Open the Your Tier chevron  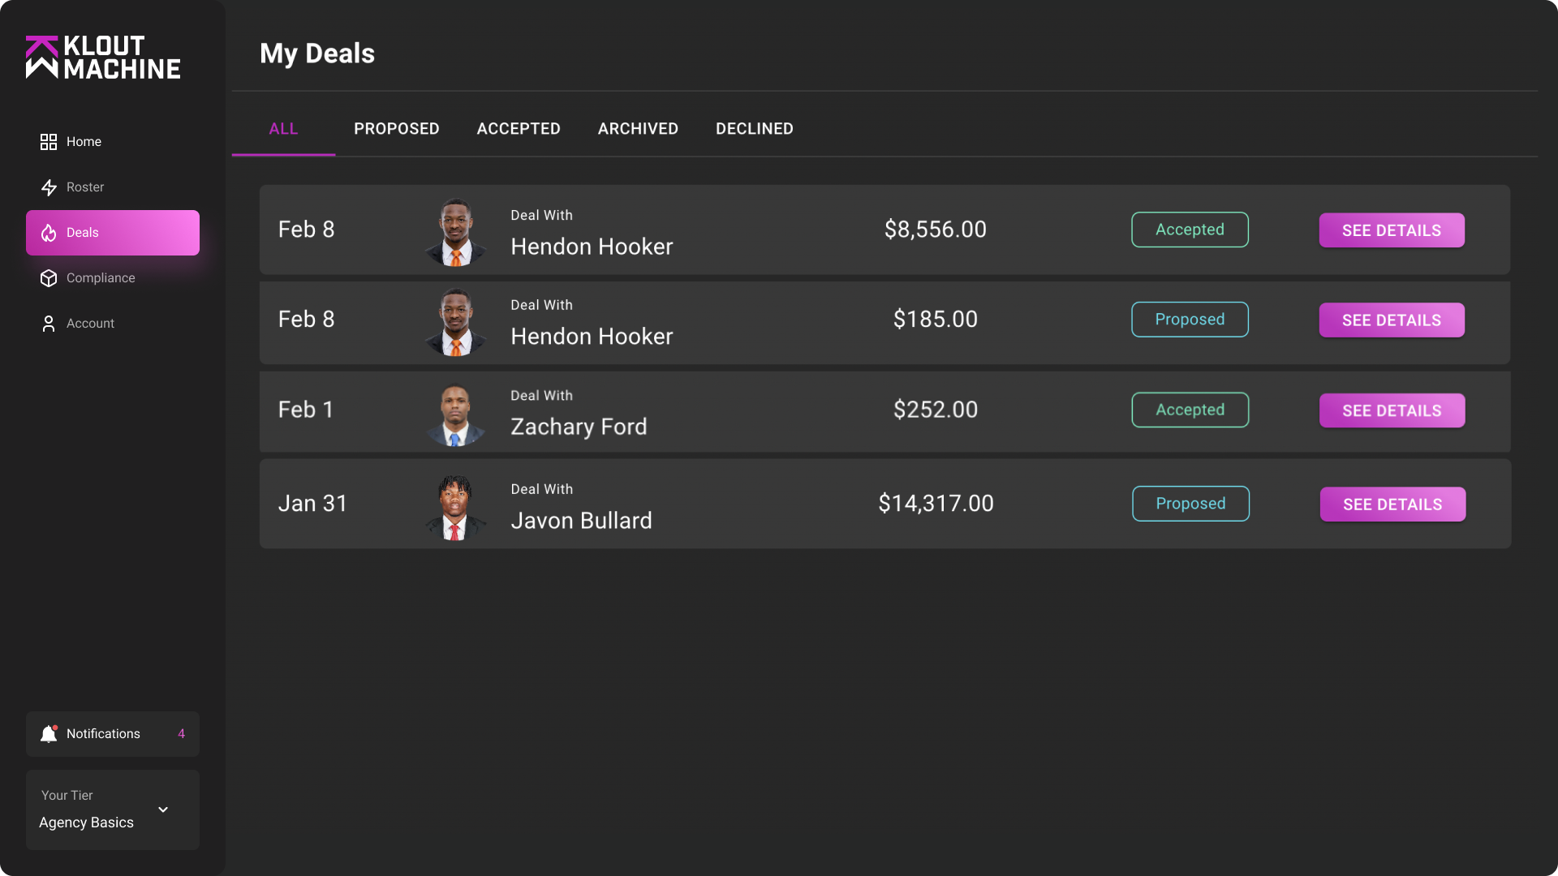point(162,809)
